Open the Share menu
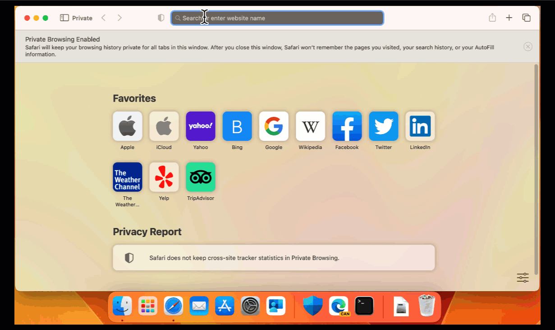Screen dimensions: 555x330 pos(492,18)
